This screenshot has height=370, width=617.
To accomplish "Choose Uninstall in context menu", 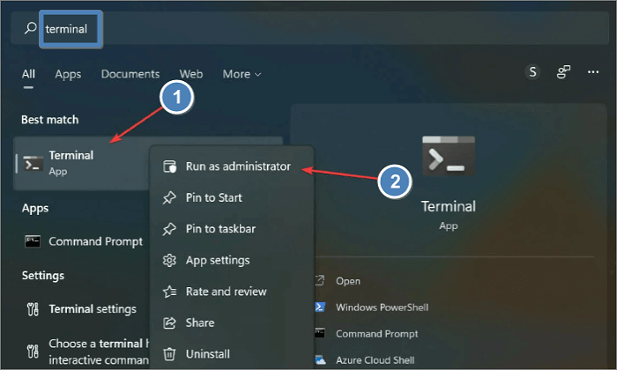I will click(232, 354).
